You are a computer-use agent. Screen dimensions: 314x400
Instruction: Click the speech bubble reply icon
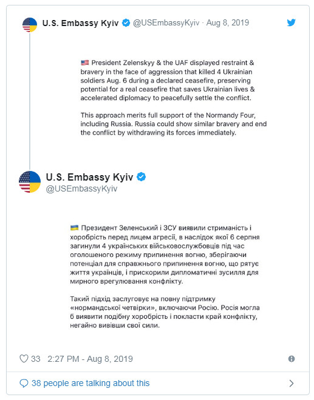coord(24,383)
